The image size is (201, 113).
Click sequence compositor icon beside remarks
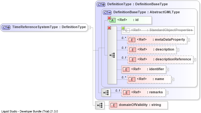point(106,92)
